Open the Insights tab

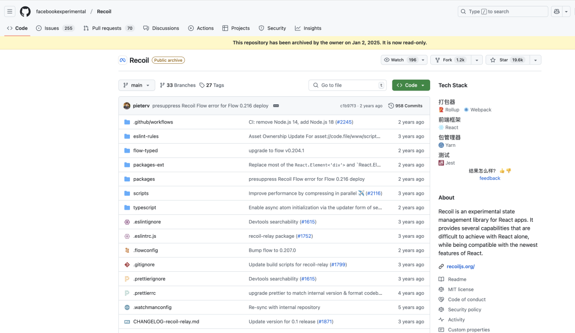[x=308, y=28]
